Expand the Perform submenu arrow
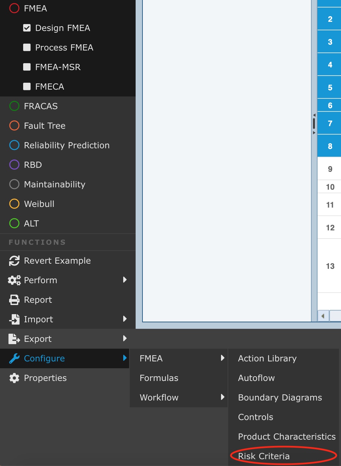This screenshot has width=341, height=466. (125, 280)
